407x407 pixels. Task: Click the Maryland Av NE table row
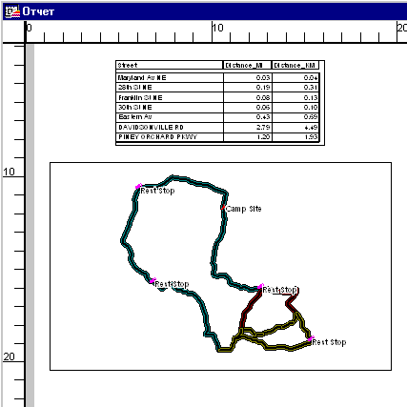217,78
